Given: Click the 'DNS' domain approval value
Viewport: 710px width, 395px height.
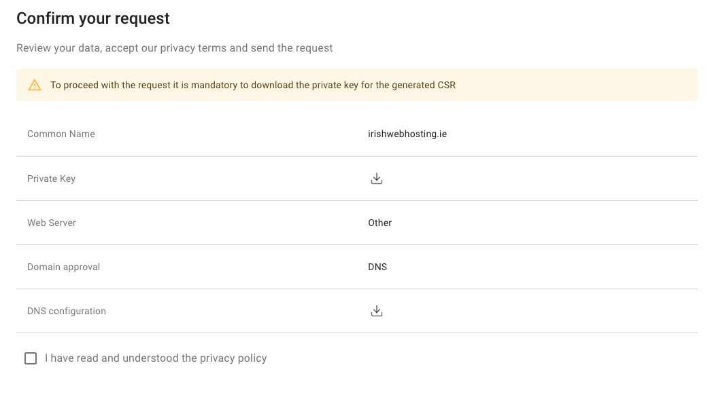Looking at the screenshot, I should [x=377, y=267].
